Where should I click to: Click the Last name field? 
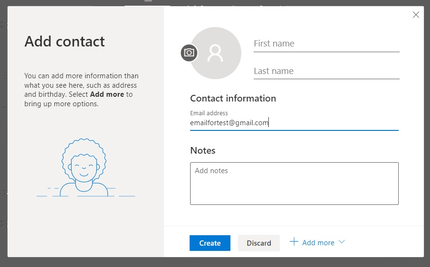pyautogui.click(x=326, y=71)
